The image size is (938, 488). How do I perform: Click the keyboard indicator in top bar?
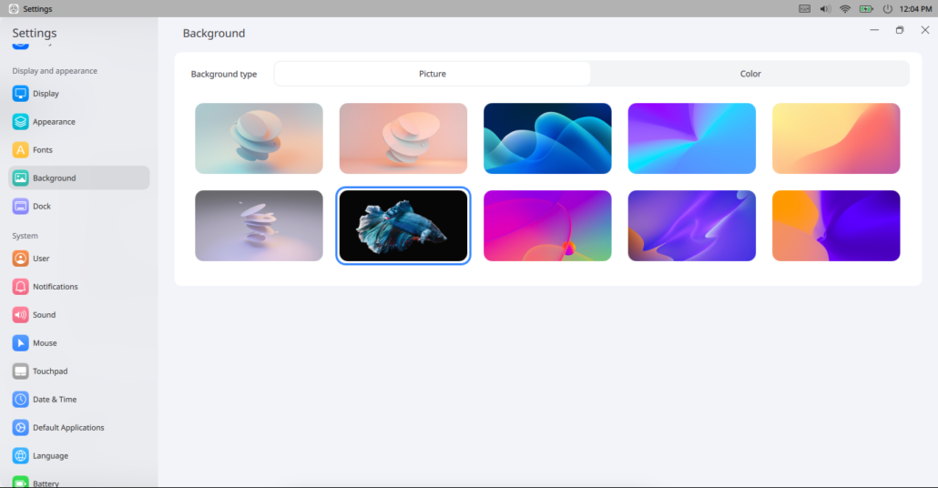point(805,8)
